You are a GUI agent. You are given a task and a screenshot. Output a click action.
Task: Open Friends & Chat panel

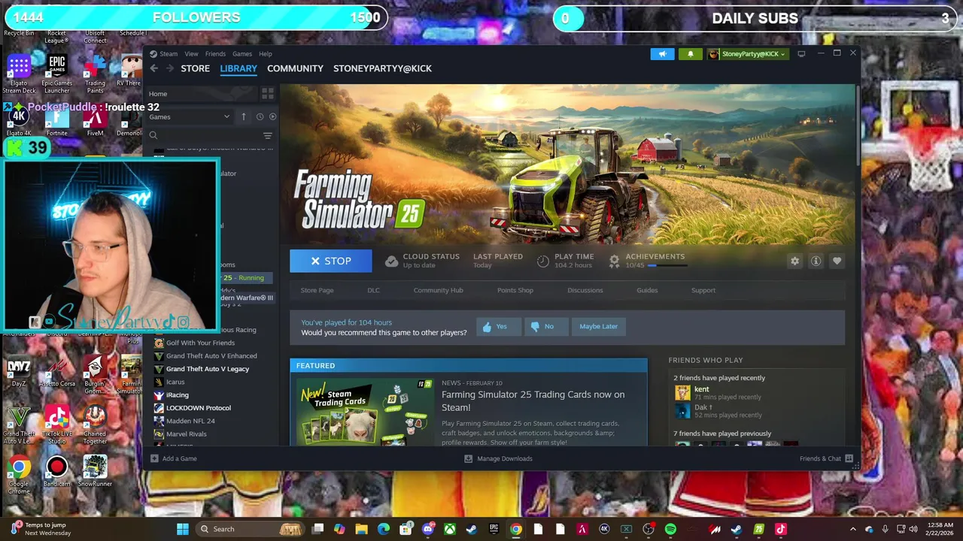(826, 458)
